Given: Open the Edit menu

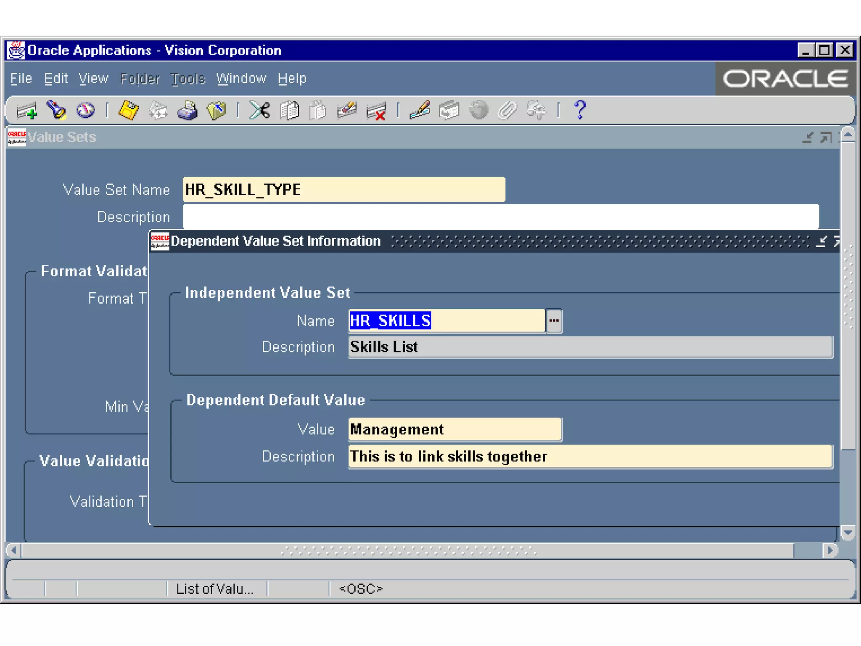Looking at the screenshot, I should point(56,79).
